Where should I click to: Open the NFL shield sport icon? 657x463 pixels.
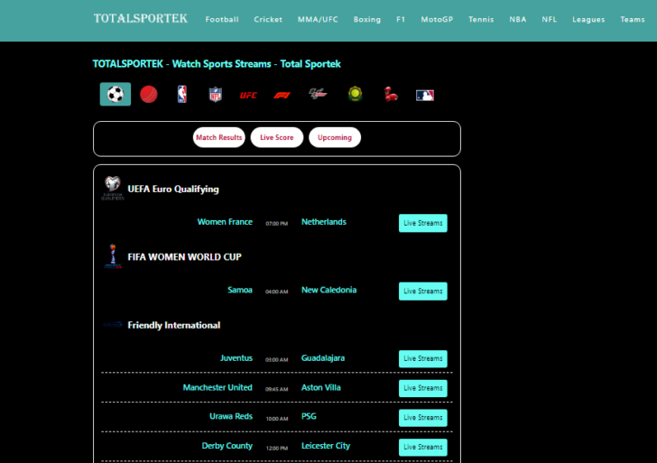pyautogui.click(x=216, y=95)
